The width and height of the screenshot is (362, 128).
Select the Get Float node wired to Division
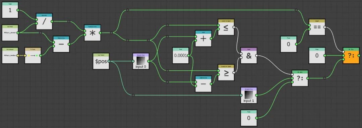coord(10,33)
